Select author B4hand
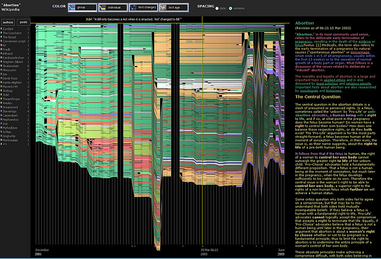Viewport: 381px width, 259px height. [x=8, y=53]
